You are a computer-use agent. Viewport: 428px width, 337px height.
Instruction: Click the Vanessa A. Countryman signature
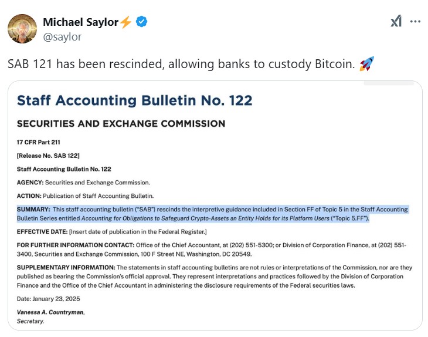[51, 313]
